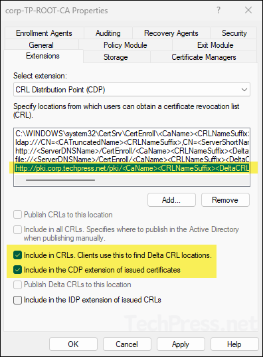The height and width of the screenshot is (357, 263).
Task: Click the Cancel button
Action: (127, 344)
